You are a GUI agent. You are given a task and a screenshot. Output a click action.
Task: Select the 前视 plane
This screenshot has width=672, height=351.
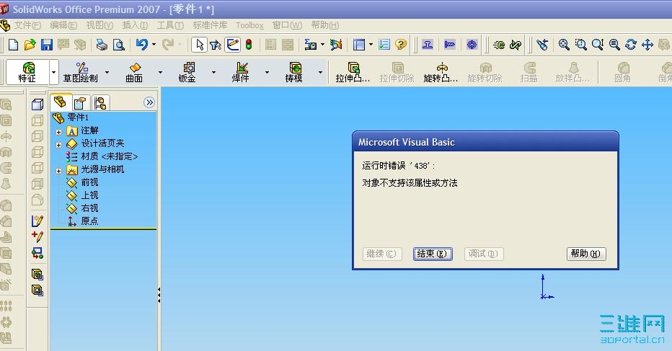tap(82, 182)
